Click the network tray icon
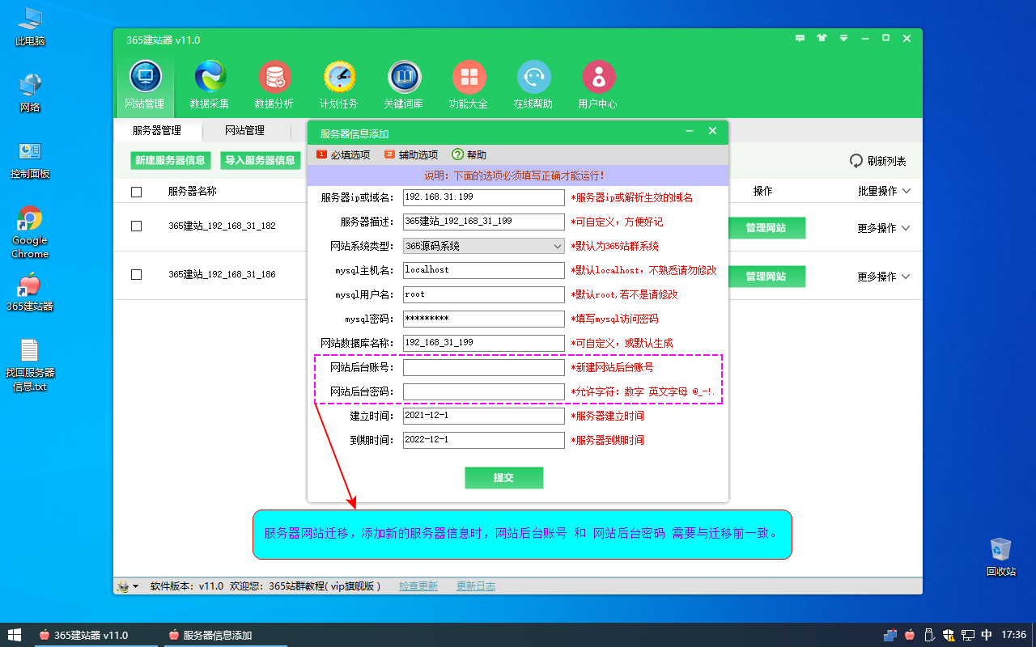Image resolution: width=1036 pixels, height=647 pixels. (967, 635)
